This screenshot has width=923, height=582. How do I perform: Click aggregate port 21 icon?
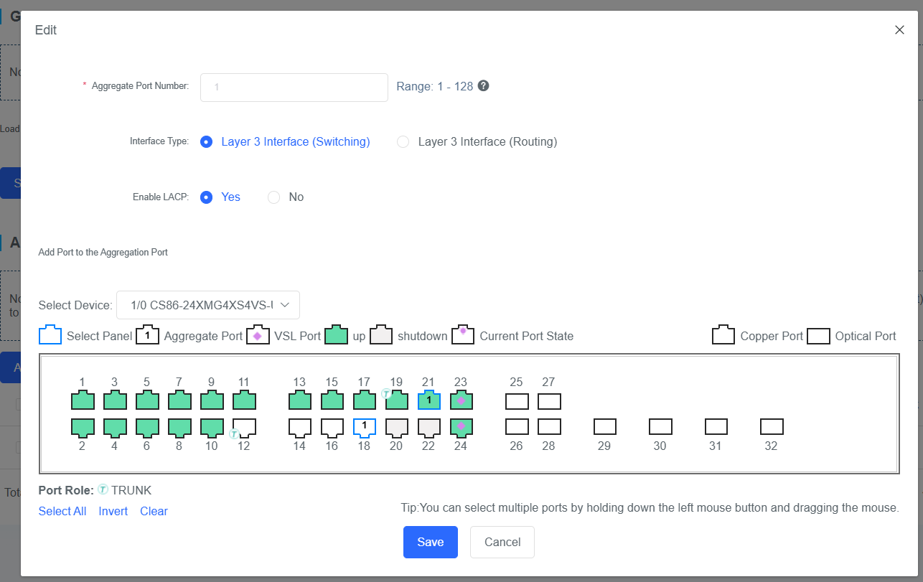[x=428, y=400]
